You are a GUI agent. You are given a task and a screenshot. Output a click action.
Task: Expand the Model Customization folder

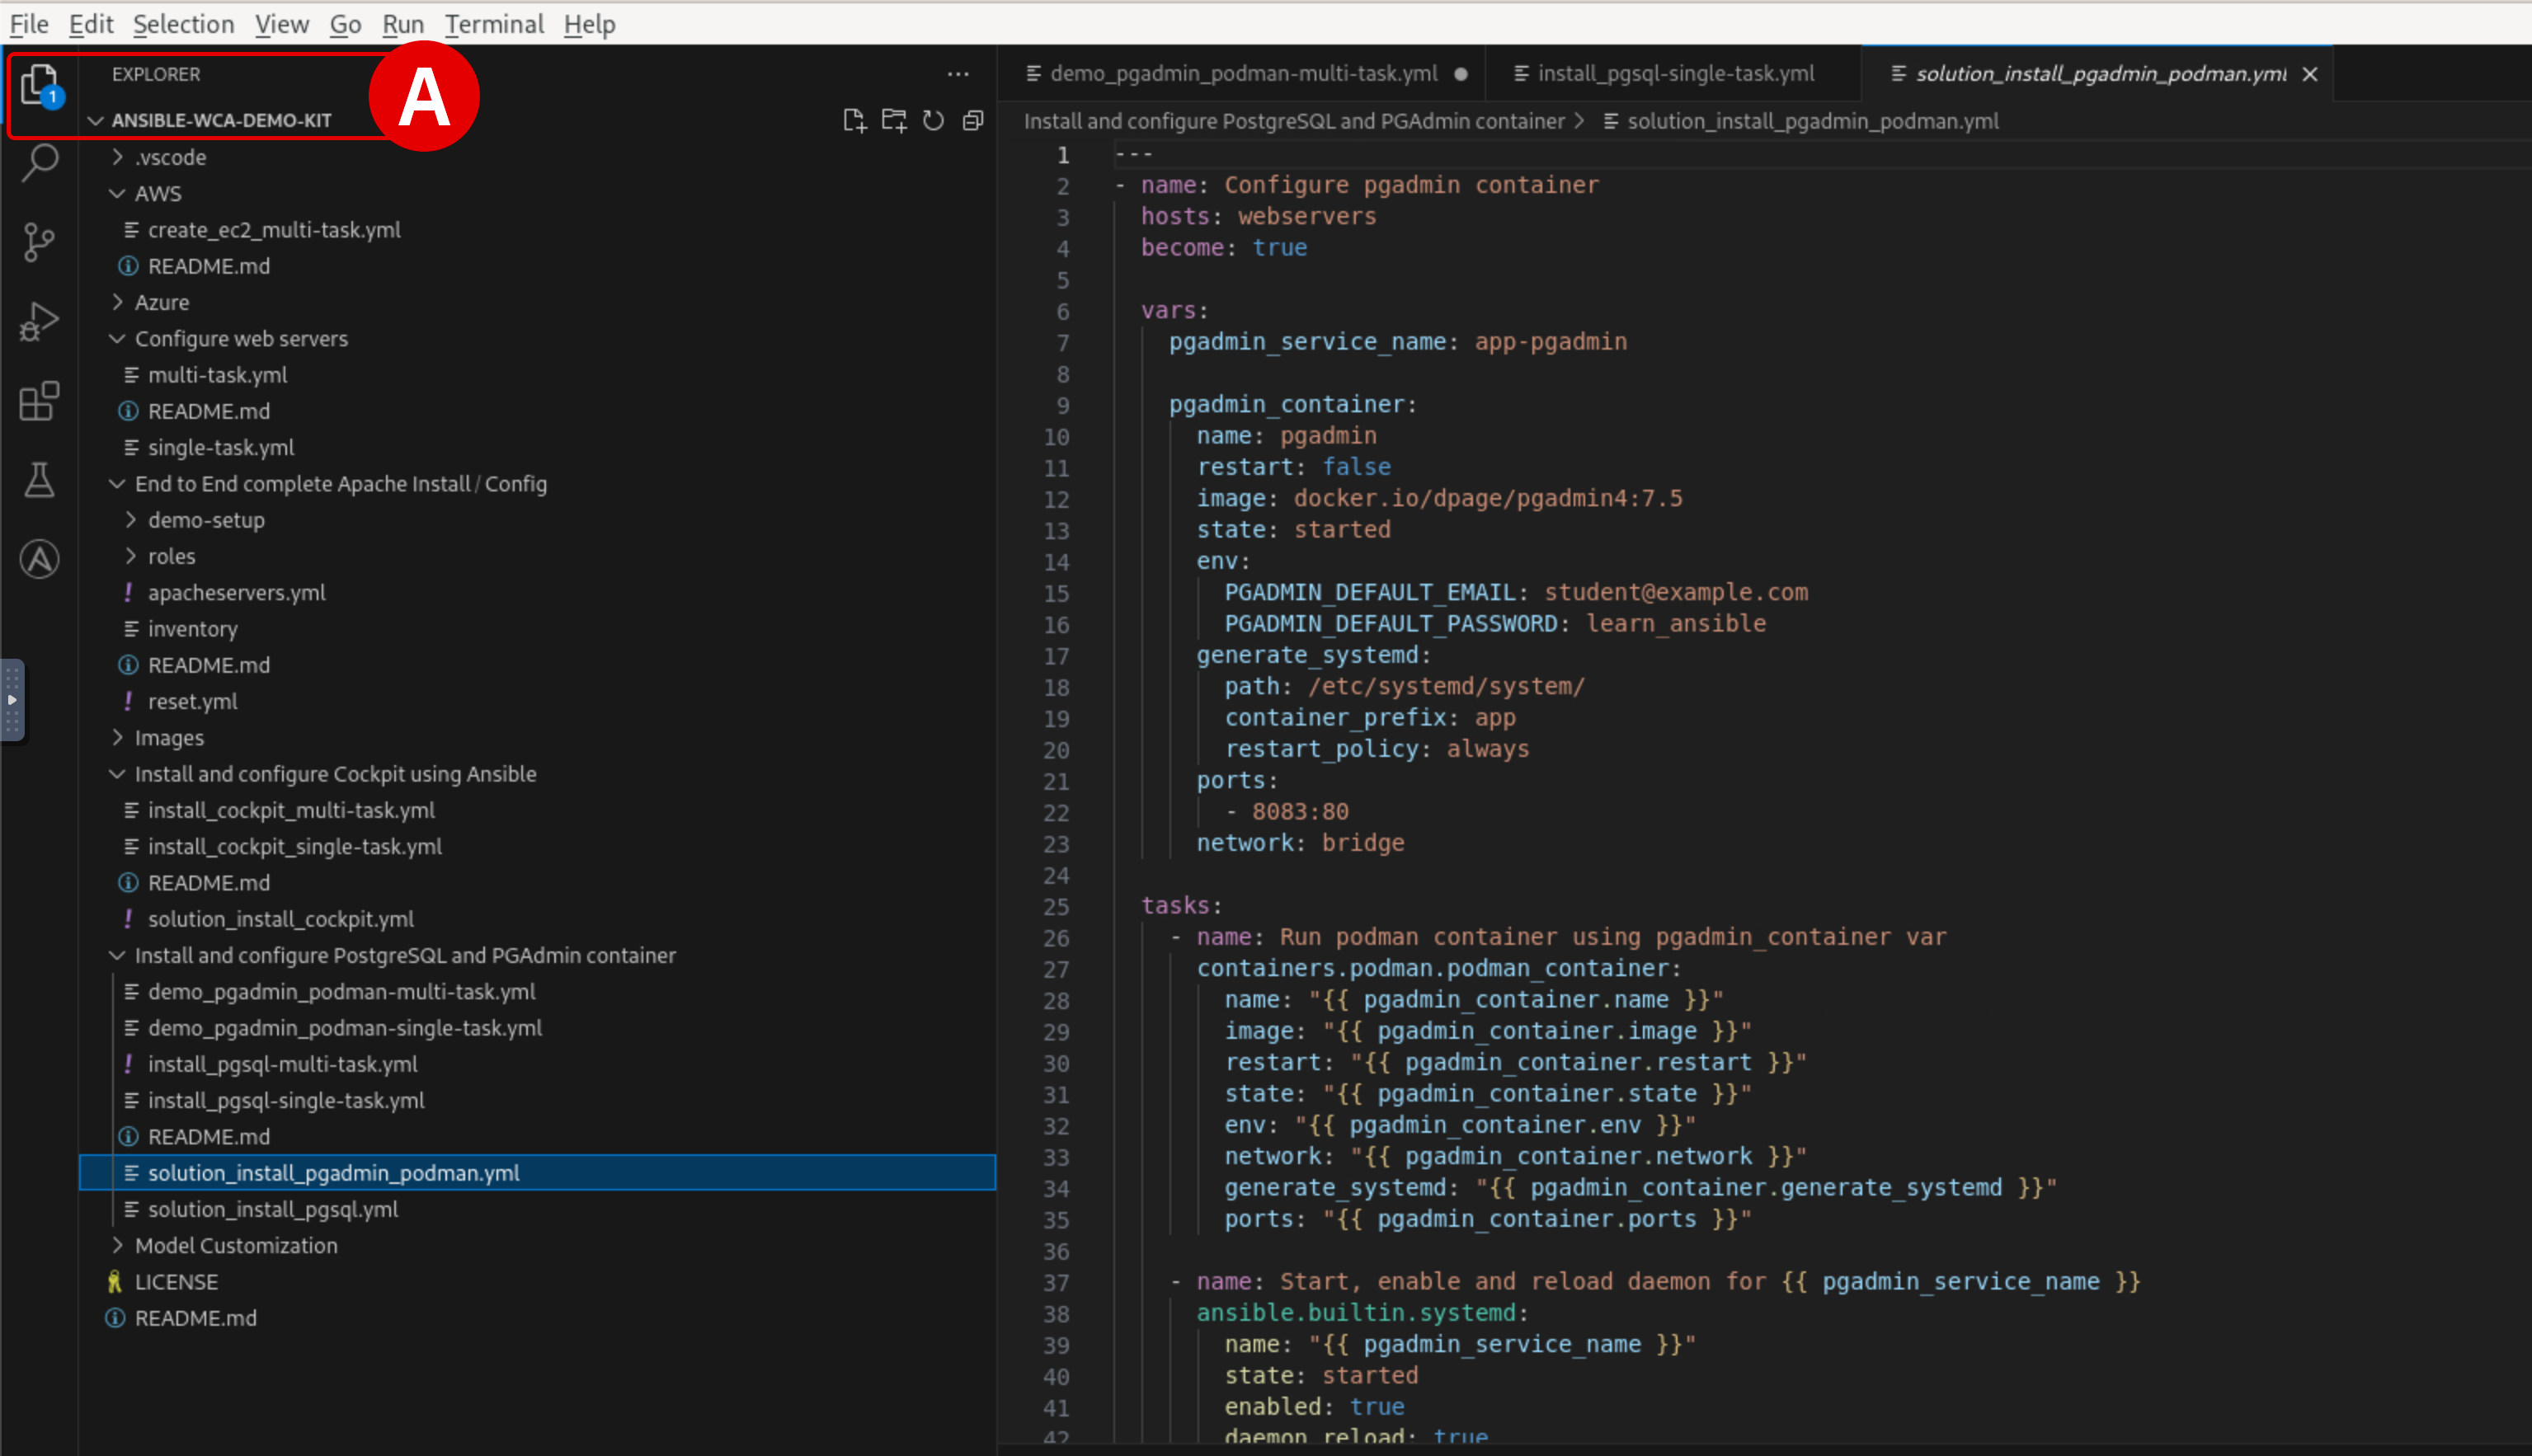tap(235, 1245)
